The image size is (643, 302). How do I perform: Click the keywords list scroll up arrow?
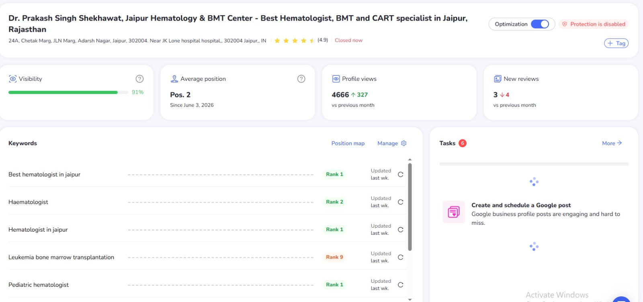point(410,160)
